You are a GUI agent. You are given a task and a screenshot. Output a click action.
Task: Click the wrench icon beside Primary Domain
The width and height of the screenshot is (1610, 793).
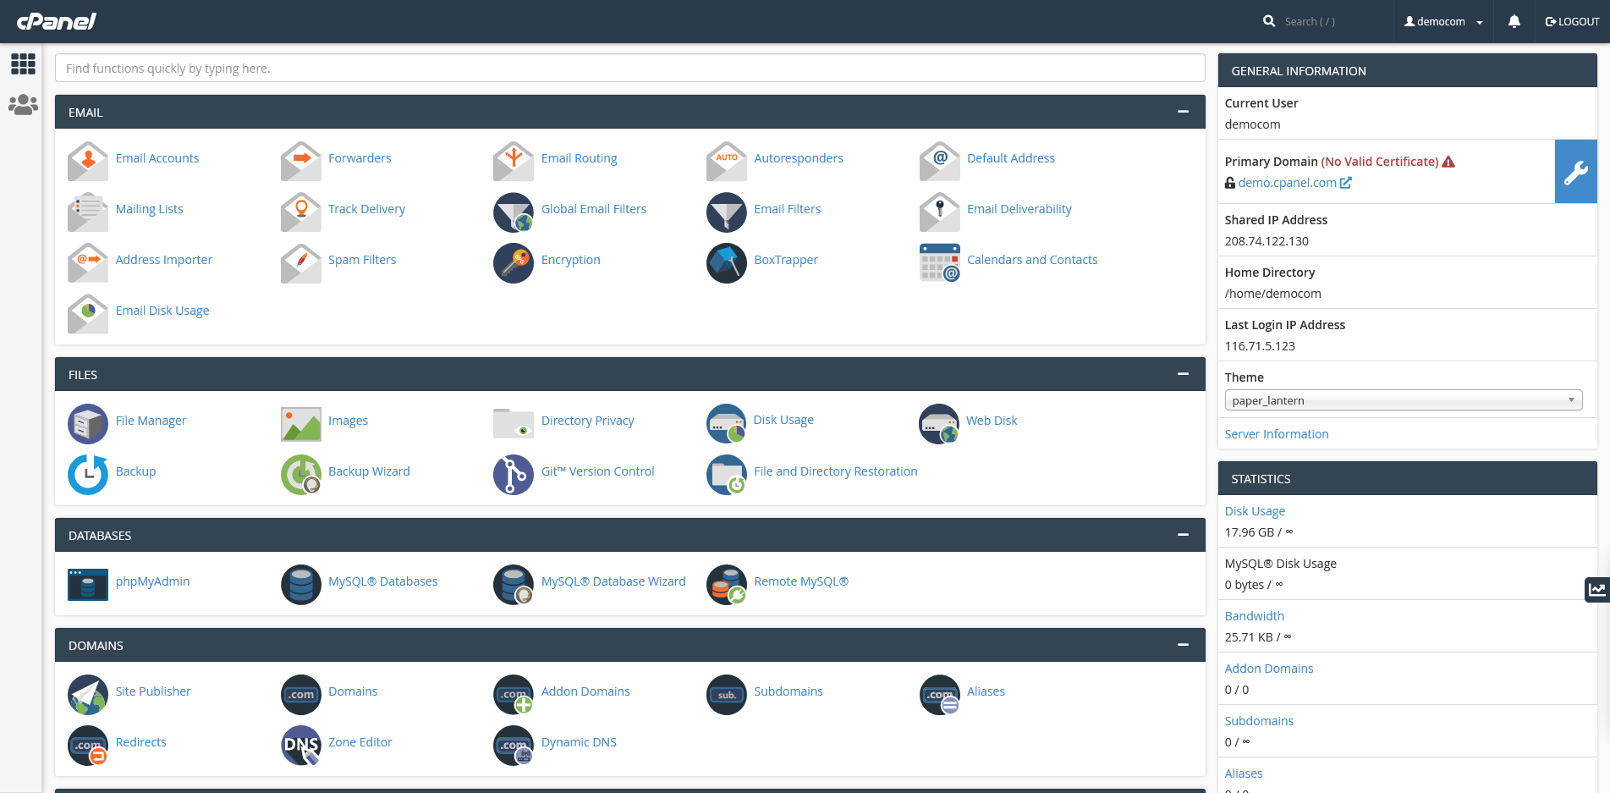pos(1575,172)
